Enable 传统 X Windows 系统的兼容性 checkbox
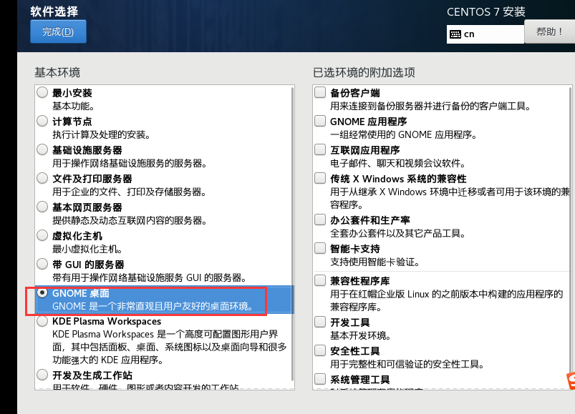Image resolution: width=575 pixels, height=414 pixels. 320,178
